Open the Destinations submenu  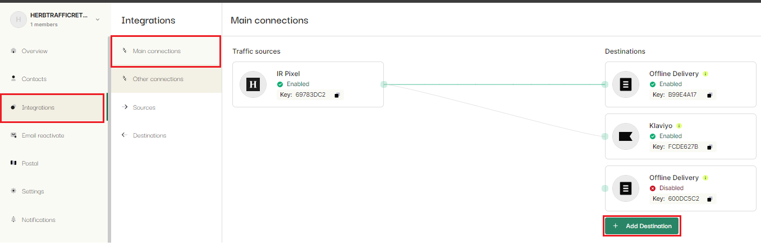(149, 135)
